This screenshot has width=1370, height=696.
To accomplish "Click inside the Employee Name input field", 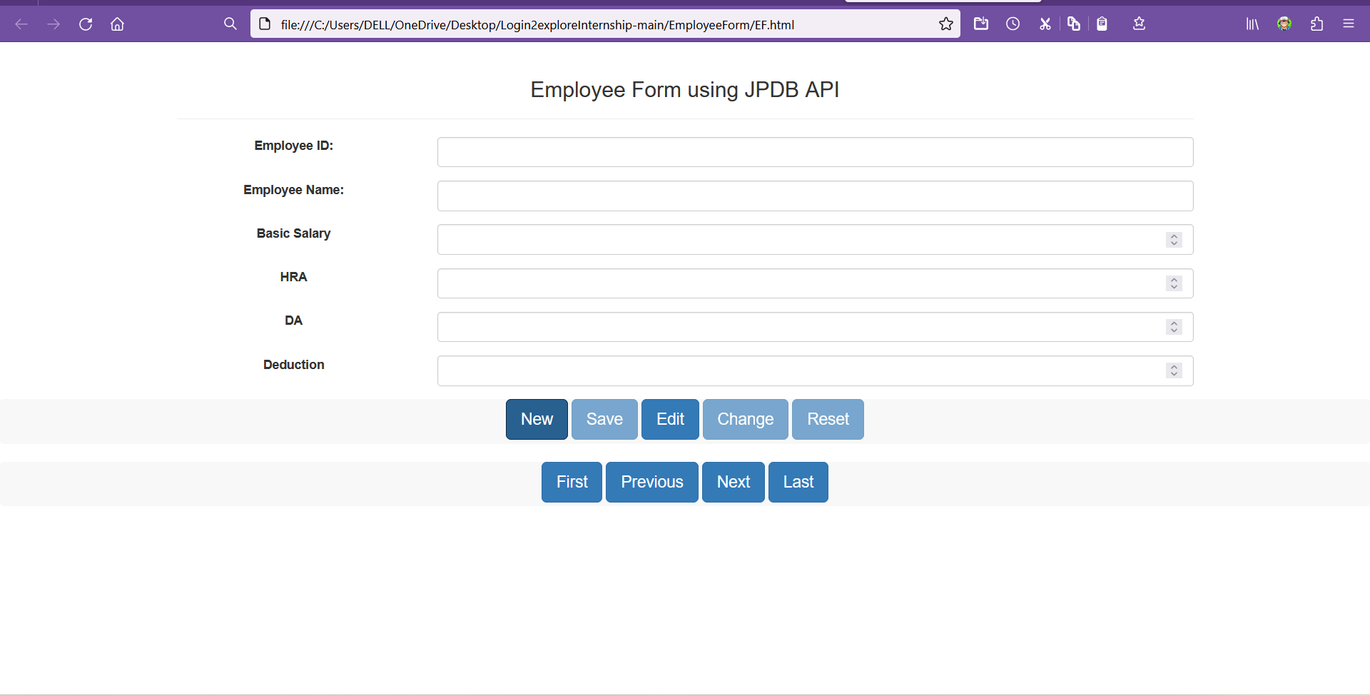I will pyautogui.click(x=815, y=196).
